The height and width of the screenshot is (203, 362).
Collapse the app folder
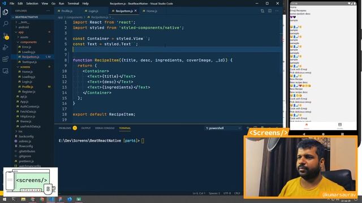tap(21, 32)
